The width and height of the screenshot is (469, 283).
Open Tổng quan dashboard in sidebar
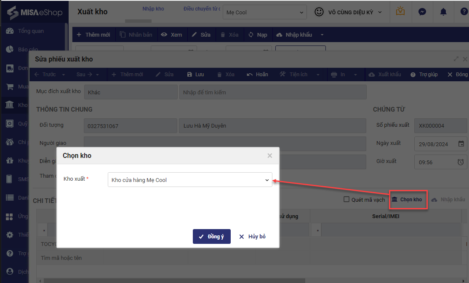pyautogui.click(x=25, y=31)
